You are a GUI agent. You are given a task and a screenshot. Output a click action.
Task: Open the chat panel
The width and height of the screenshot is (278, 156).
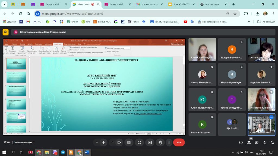(x=257, y=142)
